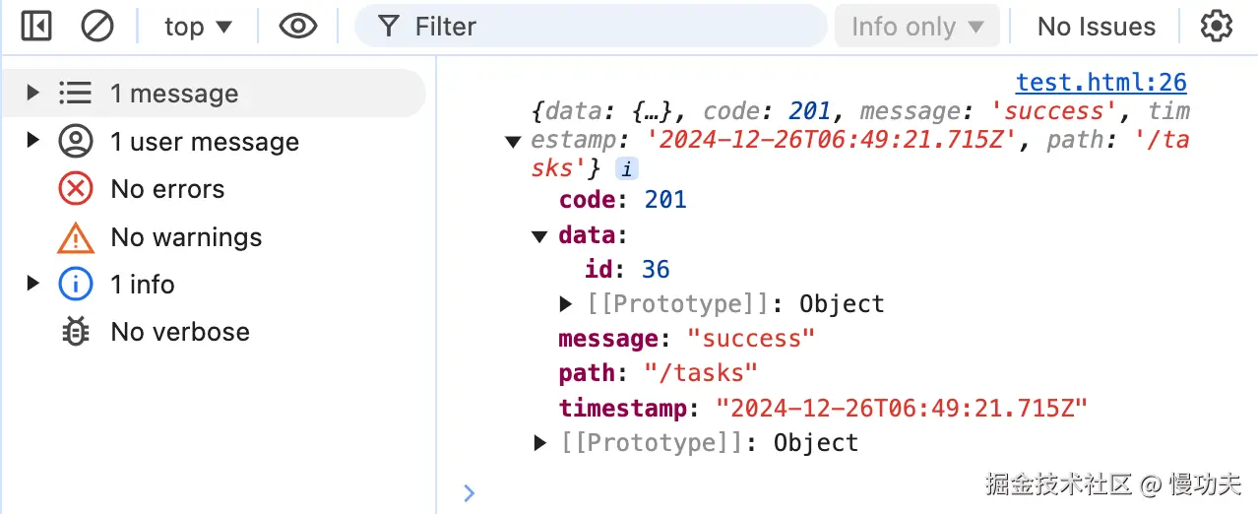Click the No Issues button
1258x514 pixels.
coord(1096,27)
